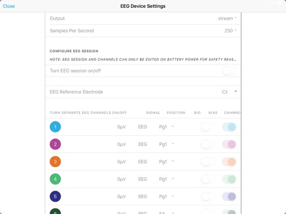Select the blue channel 1 circle icon
This screenshot has height=214, width=286.
(55, 127)
